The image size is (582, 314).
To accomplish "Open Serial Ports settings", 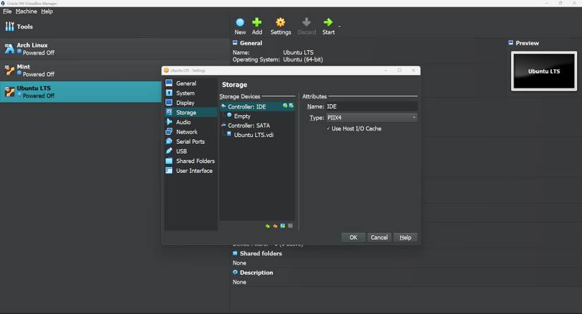I will click(190, 141).
